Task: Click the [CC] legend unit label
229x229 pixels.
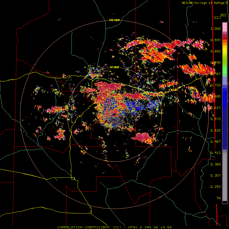Action: click(x=217, y=18)
